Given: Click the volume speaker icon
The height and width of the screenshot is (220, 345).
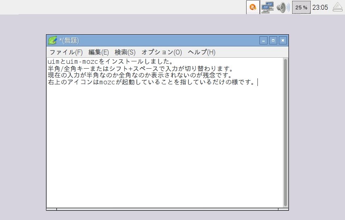Looking at the screenshot, I should [x=283, y=7].
